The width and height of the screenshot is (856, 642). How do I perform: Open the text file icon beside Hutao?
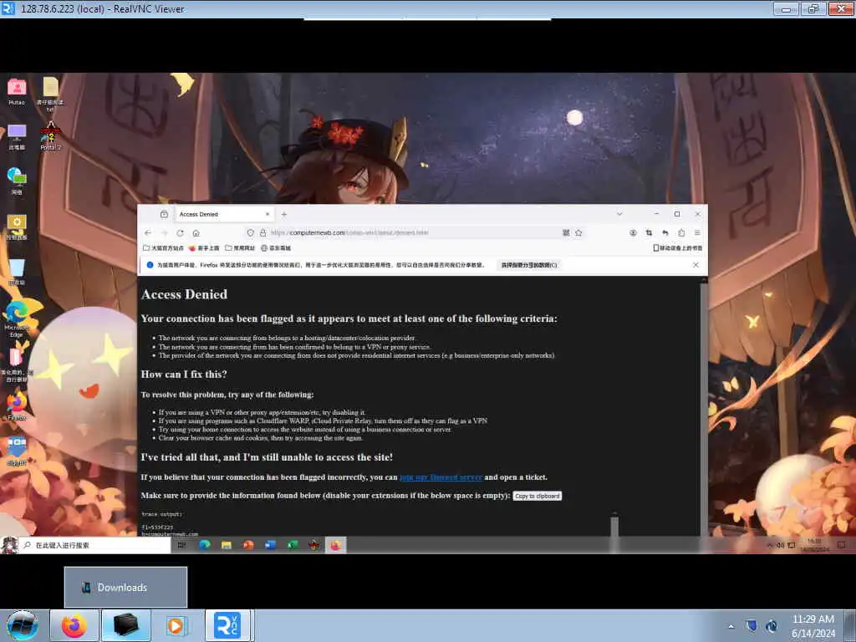point(50,94)
